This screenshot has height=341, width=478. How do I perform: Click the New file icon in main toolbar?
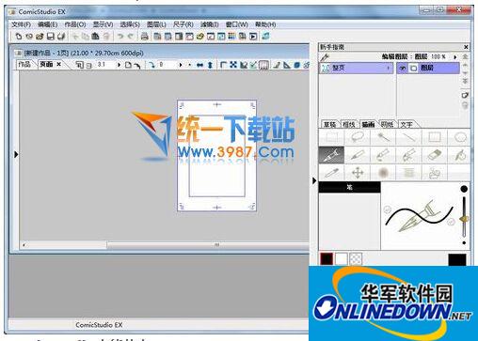19,37
